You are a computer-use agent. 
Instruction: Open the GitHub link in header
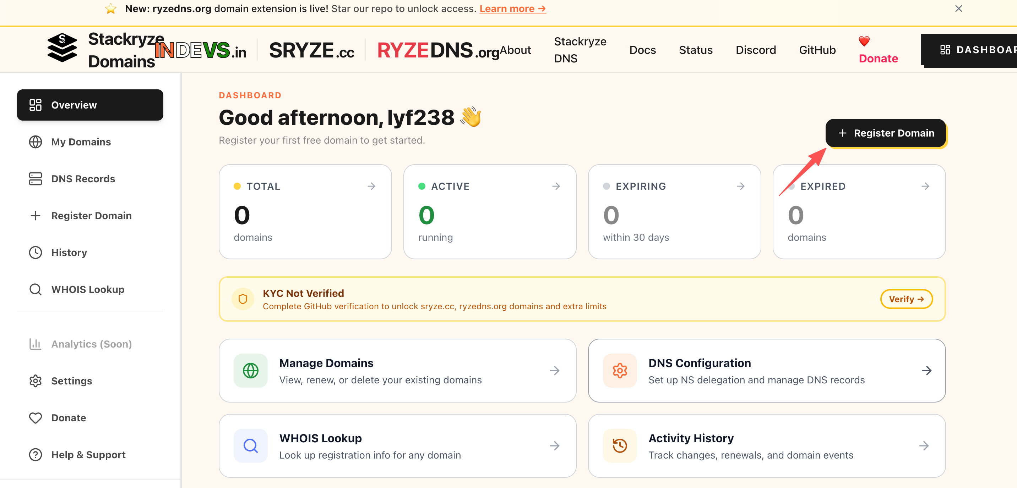pyautogui.click(x=817, y=50)
